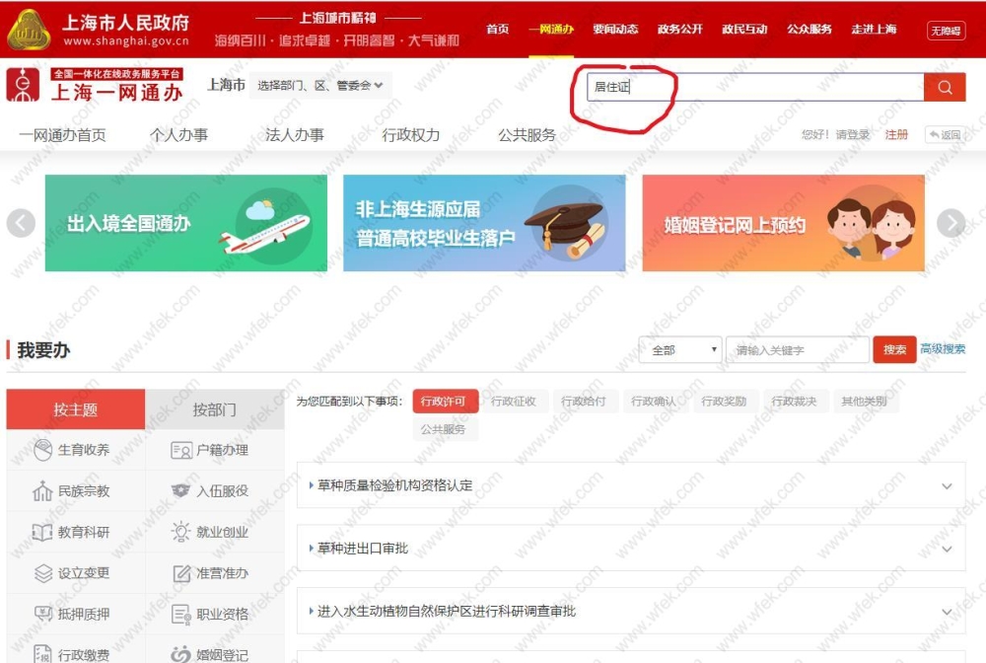Image resolution: width=986 pixels, height=663 pixels.
Task: Switch to the 按部门 tab
Action: pos(214,409)
